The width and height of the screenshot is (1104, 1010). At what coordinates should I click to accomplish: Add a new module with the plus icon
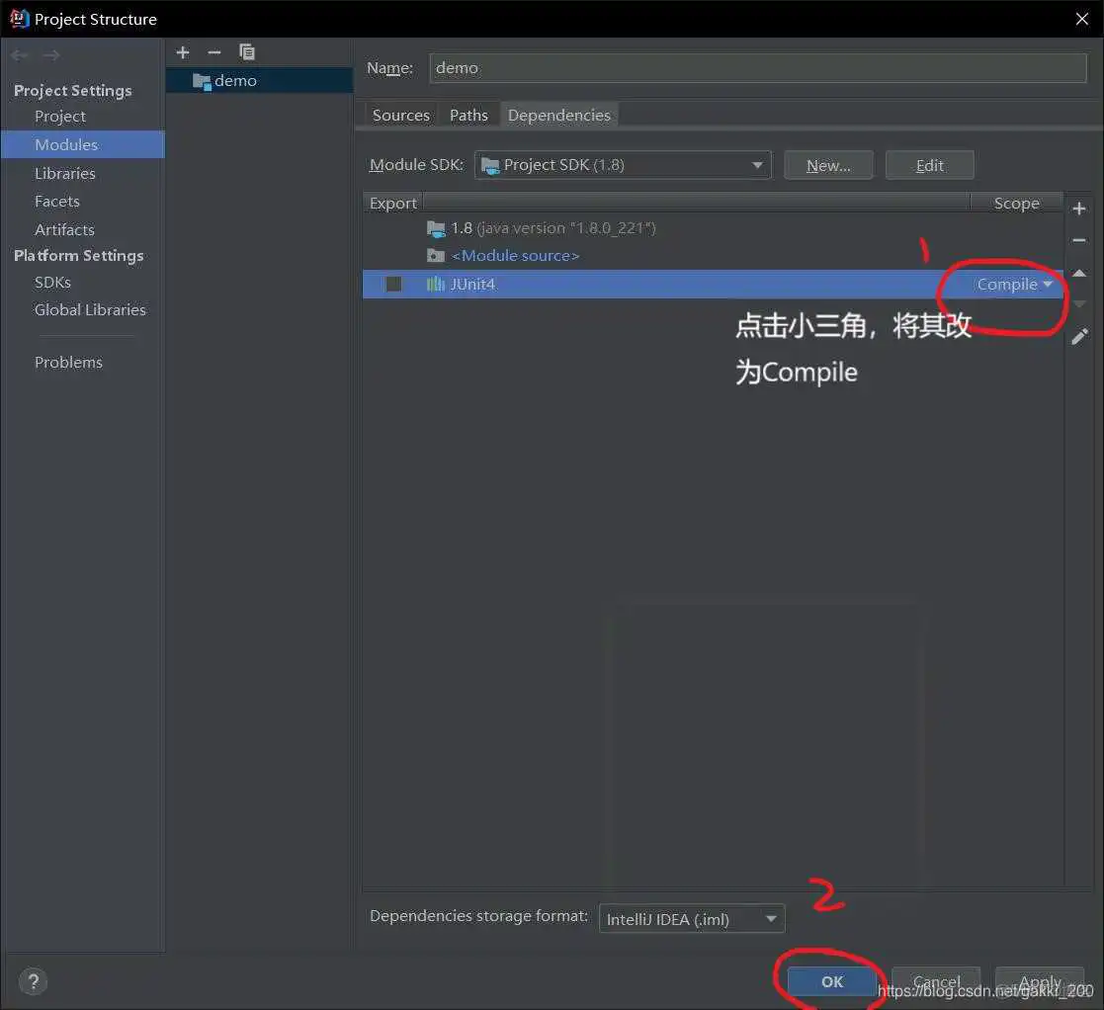pos(182,52)
